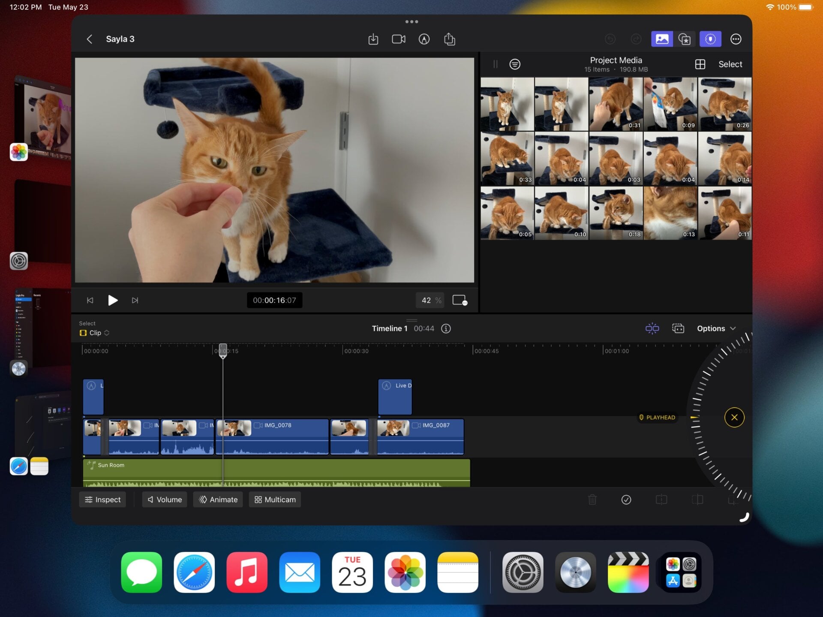Image resolution: width=823 pixels, height=617 pixels.
Task: Select the Apple Pencil drawing tool
Action: 424,39
